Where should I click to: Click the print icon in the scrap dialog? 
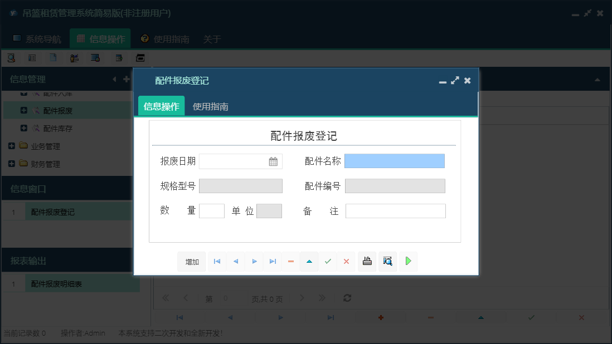pyautogui.click(x=367, y=261)
